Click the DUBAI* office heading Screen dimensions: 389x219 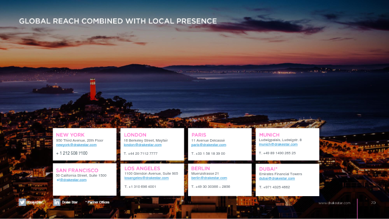(268, 169)
